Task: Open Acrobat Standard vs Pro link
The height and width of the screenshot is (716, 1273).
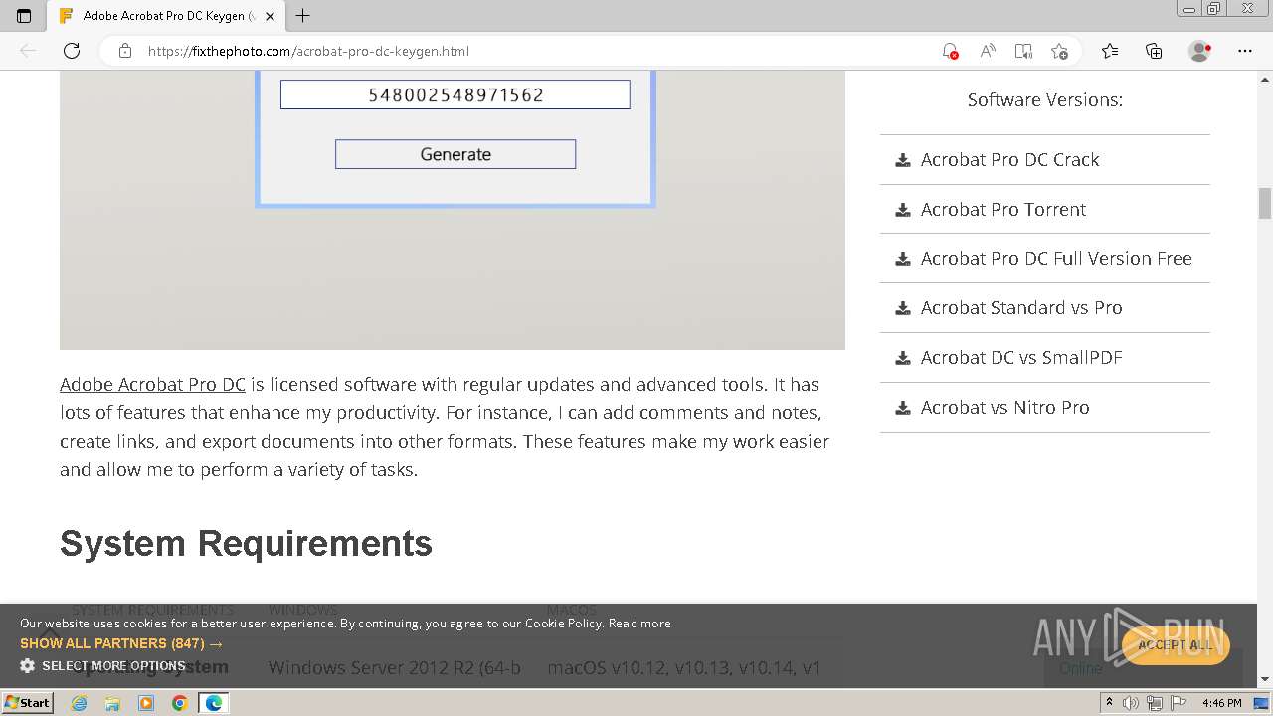Action: click(x=1021, y=308)
